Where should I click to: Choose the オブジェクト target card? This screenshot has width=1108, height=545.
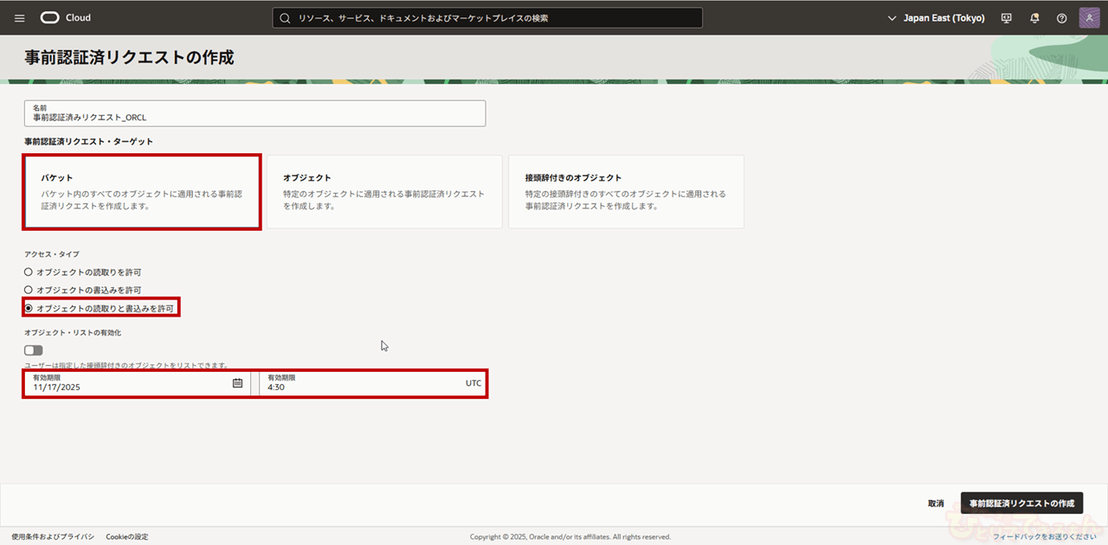[384, 192]
